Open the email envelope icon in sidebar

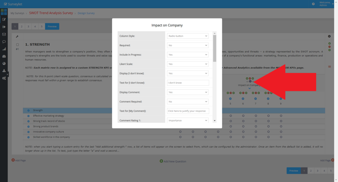tap(4, 34)
